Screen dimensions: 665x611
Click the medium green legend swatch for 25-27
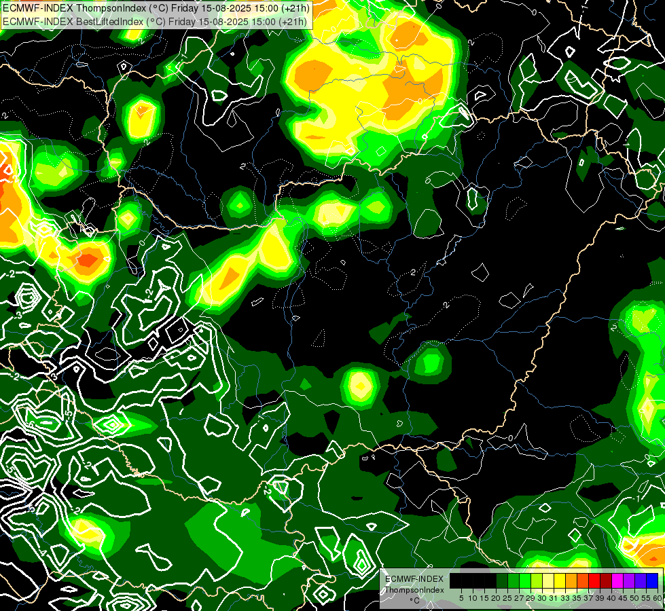click(514, 580)
